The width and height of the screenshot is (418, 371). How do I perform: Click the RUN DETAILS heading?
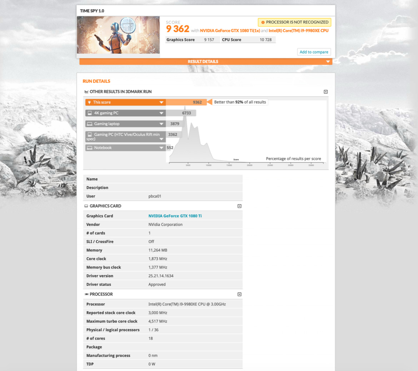coord(96,81)
